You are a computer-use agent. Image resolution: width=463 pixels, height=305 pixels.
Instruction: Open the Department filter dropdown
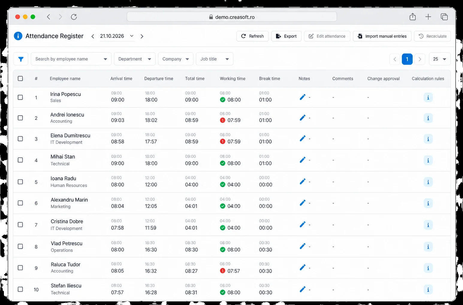coord(135,59)
